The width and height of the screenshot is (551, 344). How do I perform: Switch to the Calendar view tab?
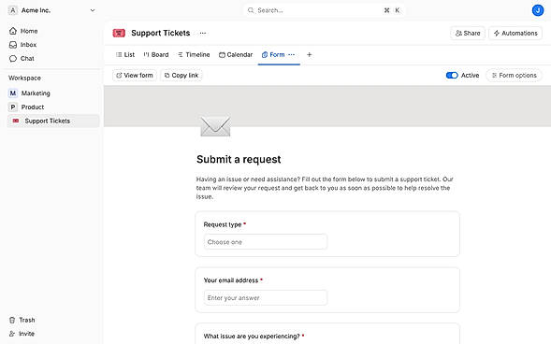tap(236, 55)
